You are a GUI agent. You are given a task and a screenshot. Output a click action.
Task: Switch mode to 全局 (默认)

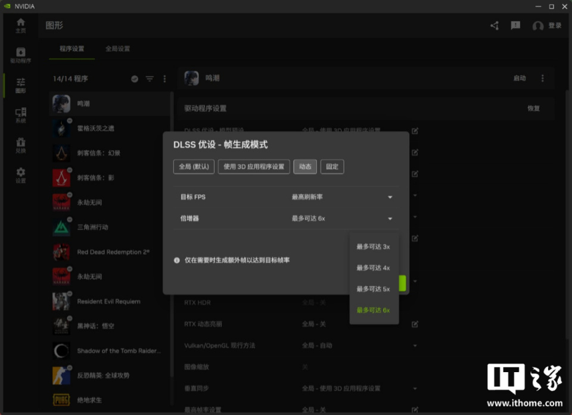pyautogui.click(x=193, y=167)
